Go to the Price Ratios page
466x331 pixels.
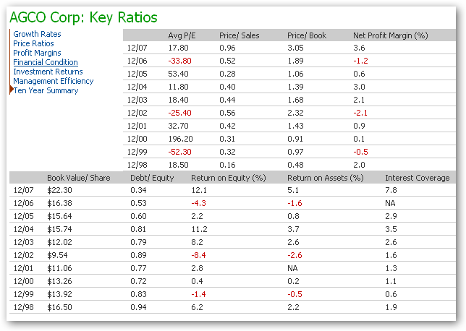pos(33,43)
